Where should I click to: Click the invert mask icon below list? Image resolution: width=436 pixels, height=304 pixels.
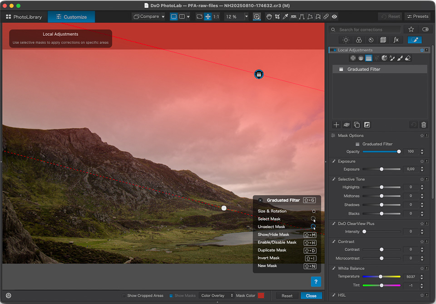coord(367,125)
